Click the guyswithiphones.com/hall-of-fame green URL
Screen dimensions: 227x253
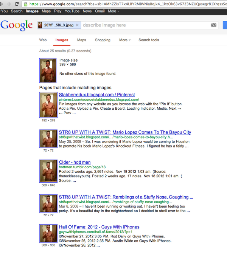pyautogui.click(x=96, y=232)
